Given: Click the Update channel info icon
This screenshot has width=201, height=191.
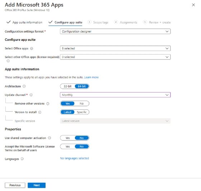Looking at the screenshot, I should click(31, 95).
